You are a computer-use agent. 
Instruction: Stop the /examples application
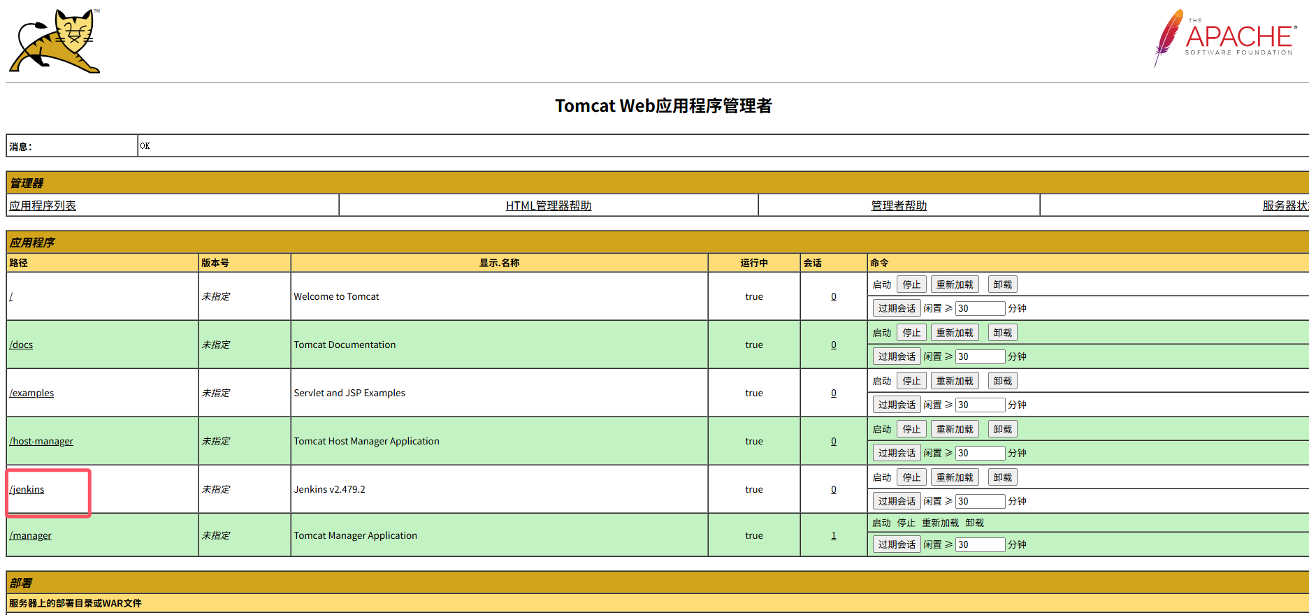[911, 381]
